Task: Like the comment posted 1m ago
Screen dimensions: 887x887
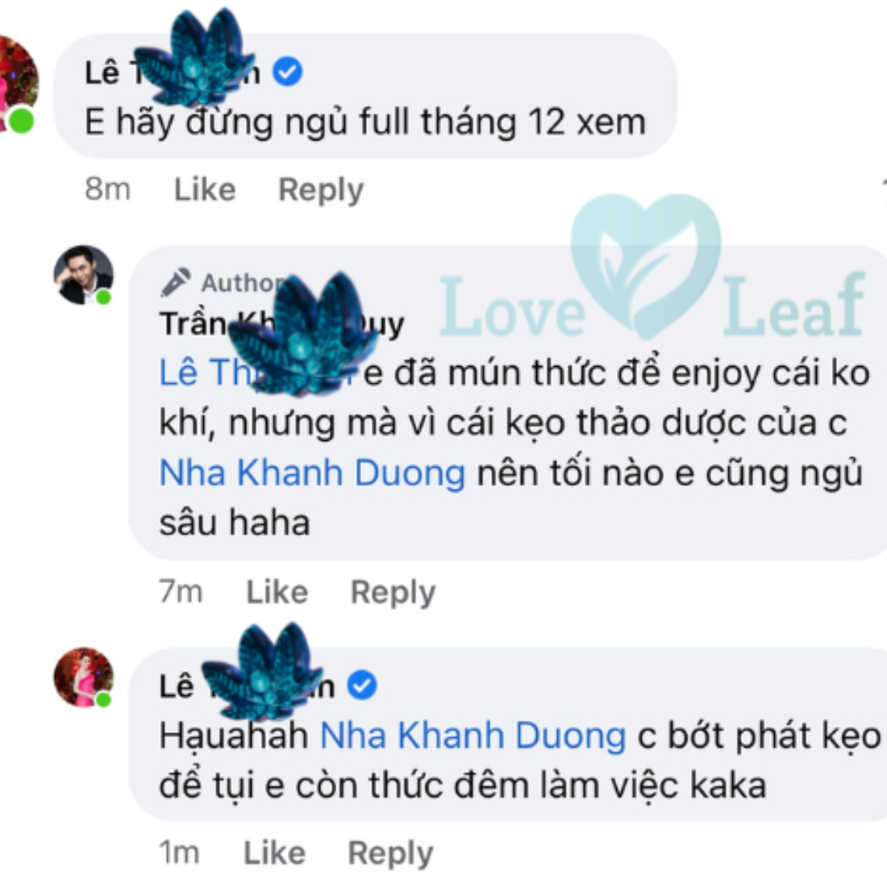Action: 274,852
